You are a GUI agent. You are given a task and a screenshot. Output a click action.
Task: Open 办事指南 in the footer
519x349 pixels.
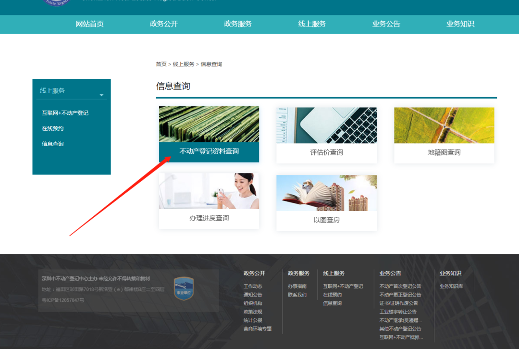coord(297,287)
